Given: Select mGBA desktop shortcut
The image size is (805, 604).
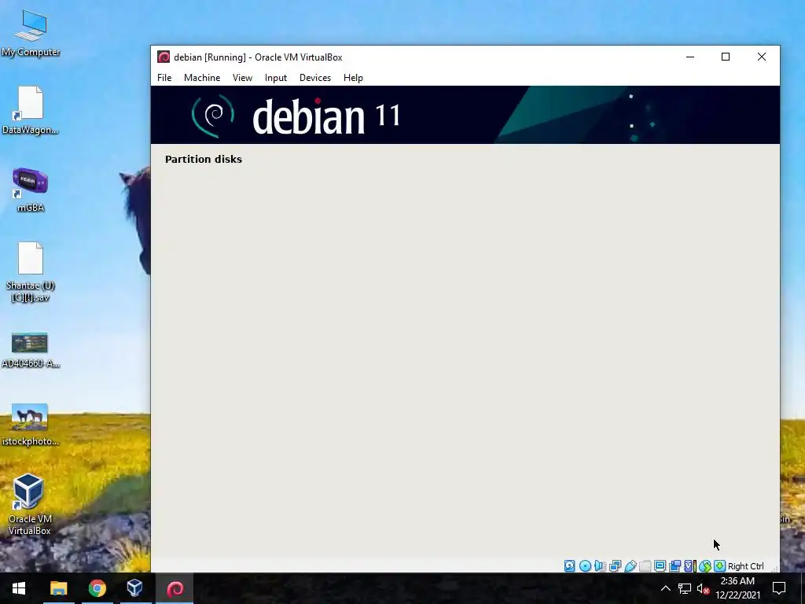Looking at the screenshot, I should point(31,189).
